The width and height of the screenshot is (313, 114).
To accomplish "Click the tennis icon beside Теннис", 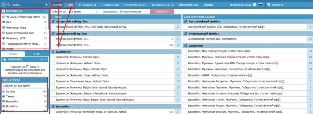I will (4, 97).
